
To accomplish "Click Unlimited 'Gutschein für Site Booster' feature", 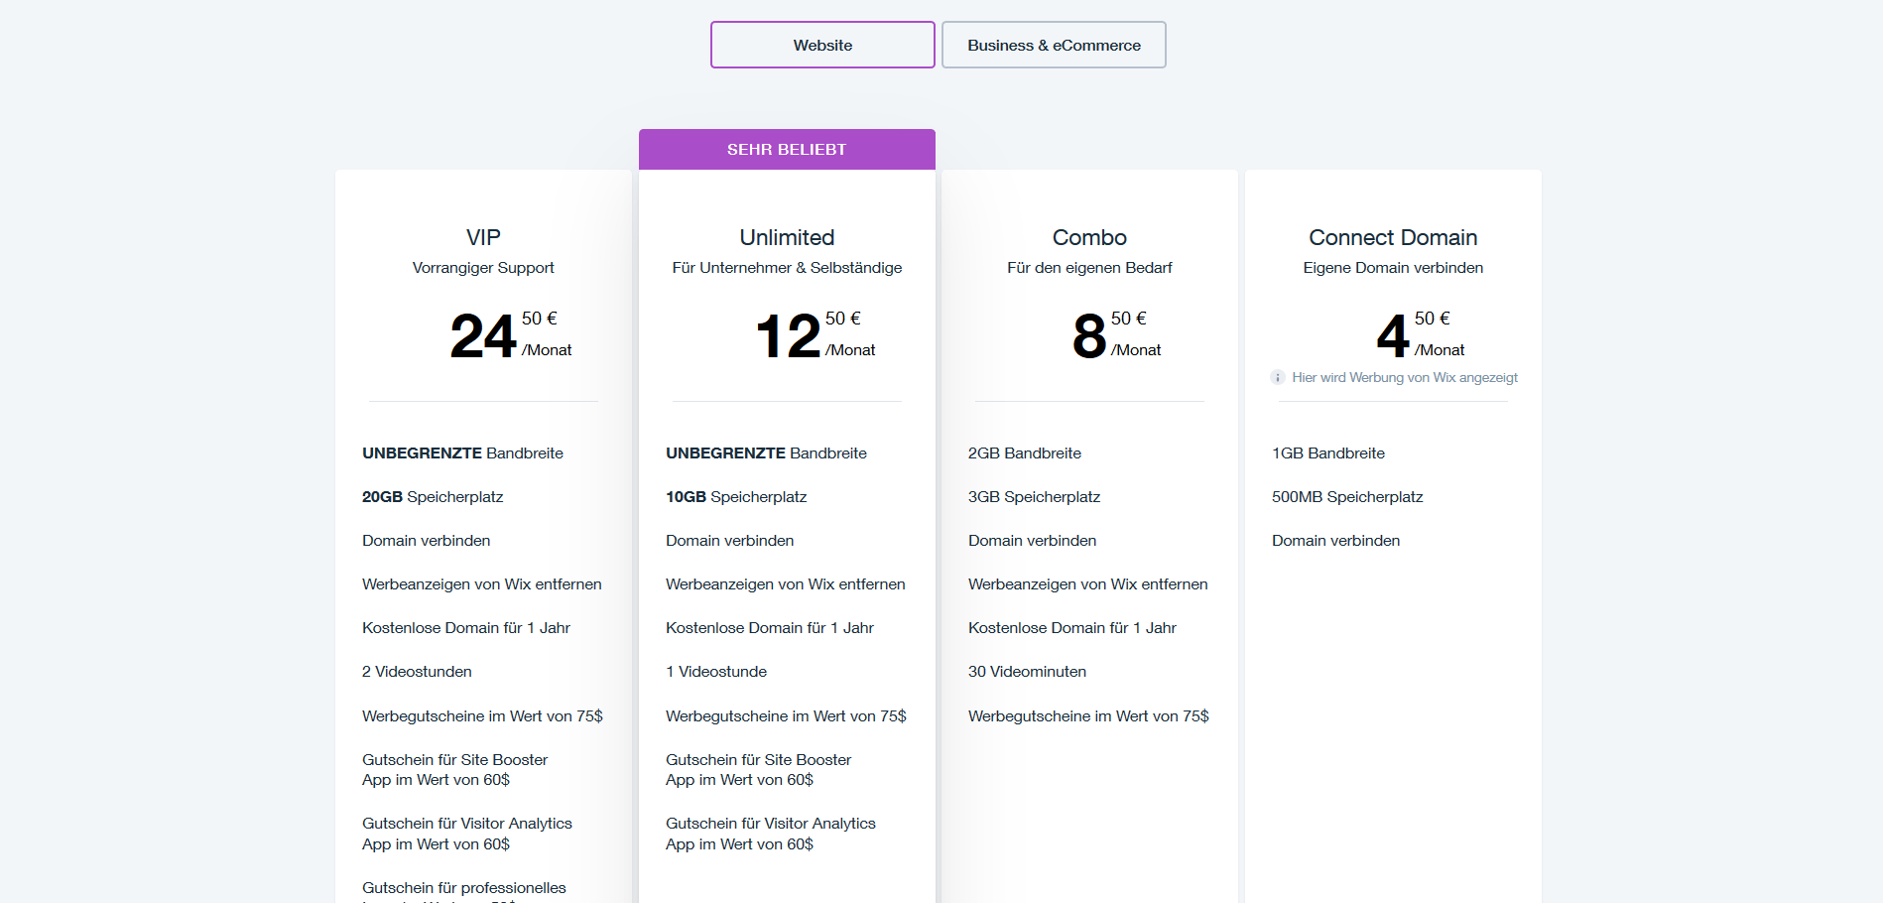I will (x=758, y=769).
